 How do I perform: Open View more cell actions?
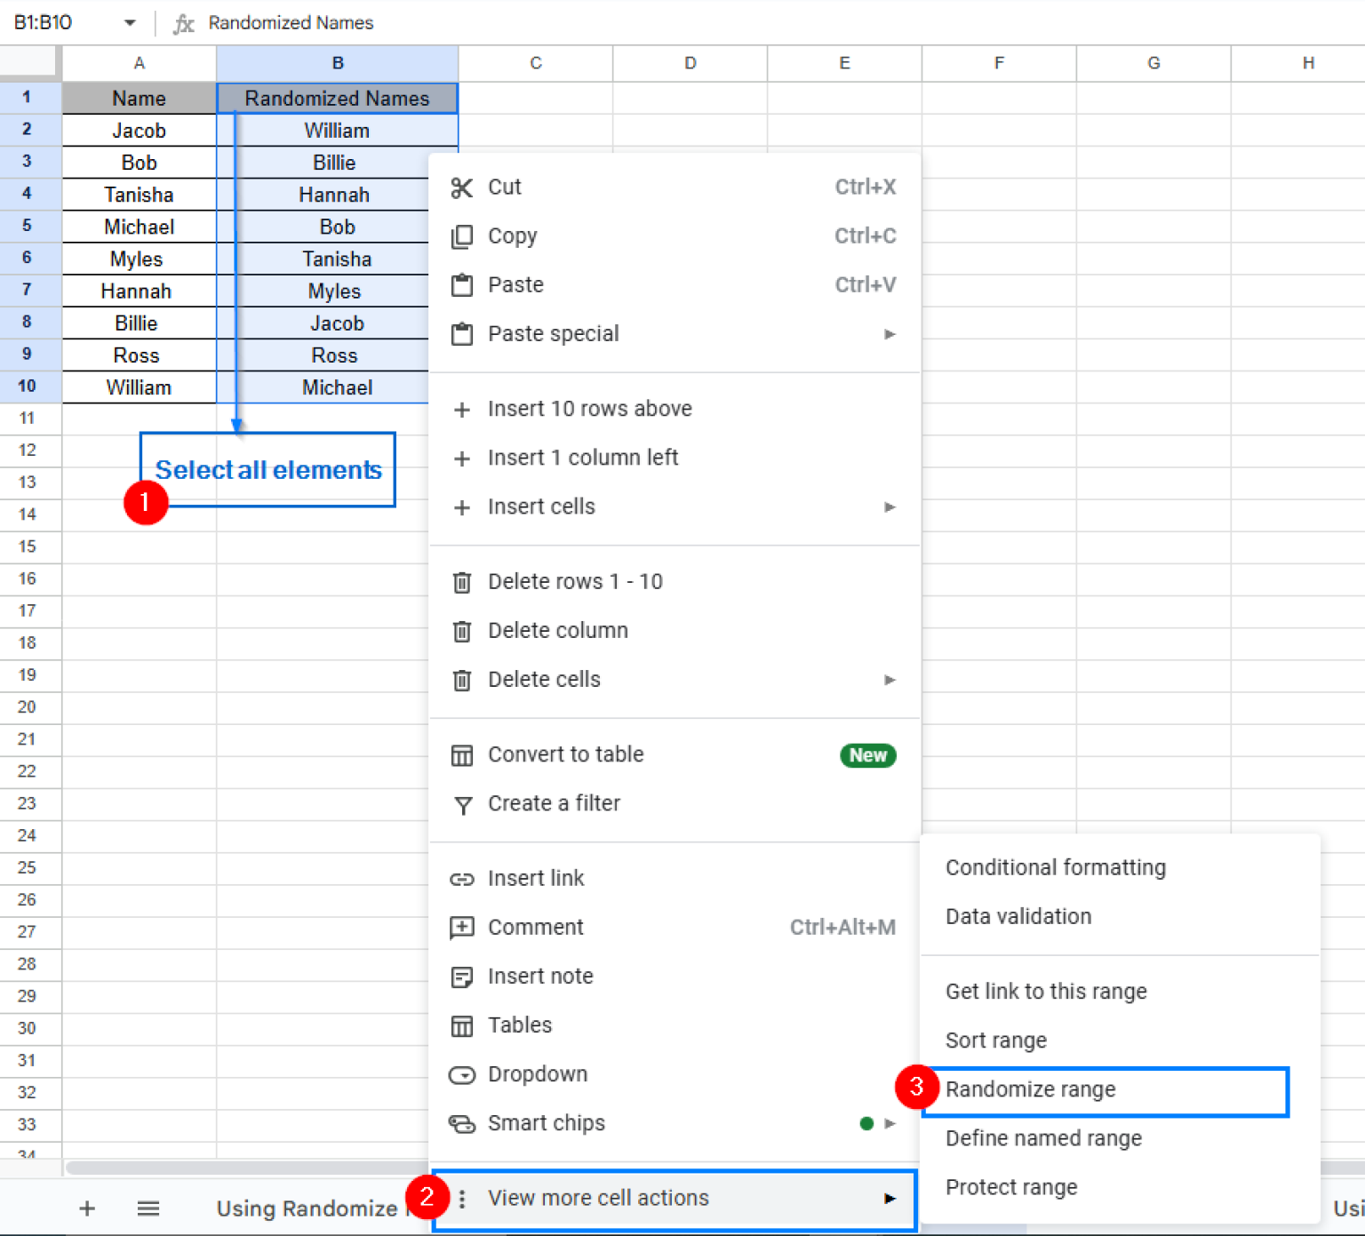(597, 1198)
